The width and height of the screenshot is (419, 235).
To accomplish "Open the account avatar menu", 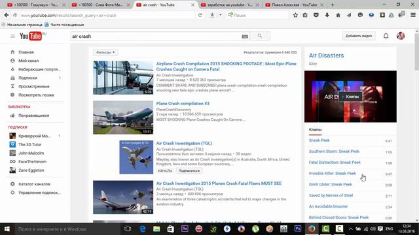I will [401, 36].
